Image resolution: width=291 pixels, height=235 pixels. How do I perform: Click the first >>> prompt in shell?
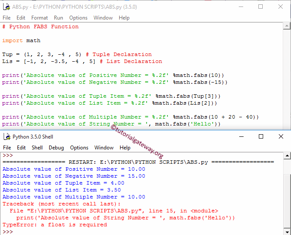8,156
